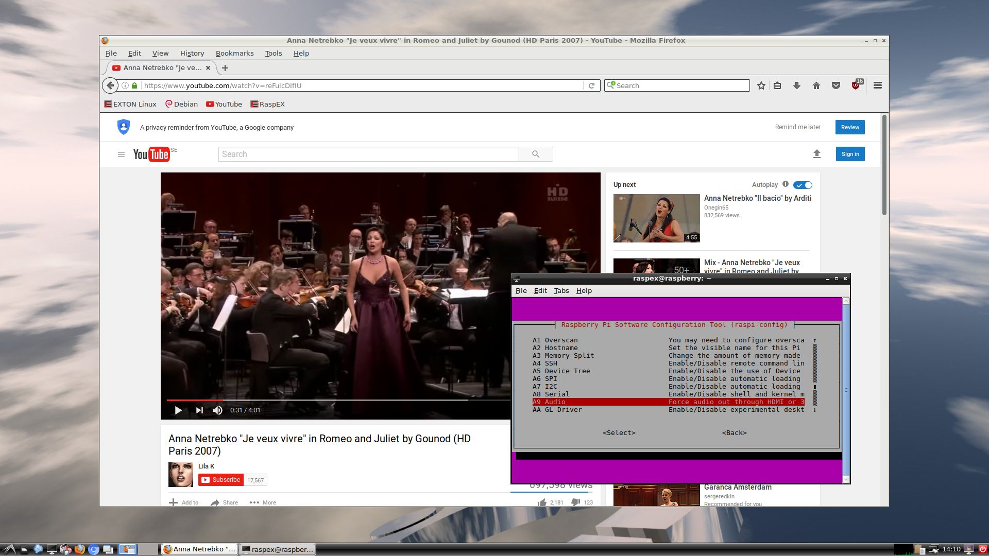Bookmark this page with star icon
The image size is (989, 556).
point(761,85)
